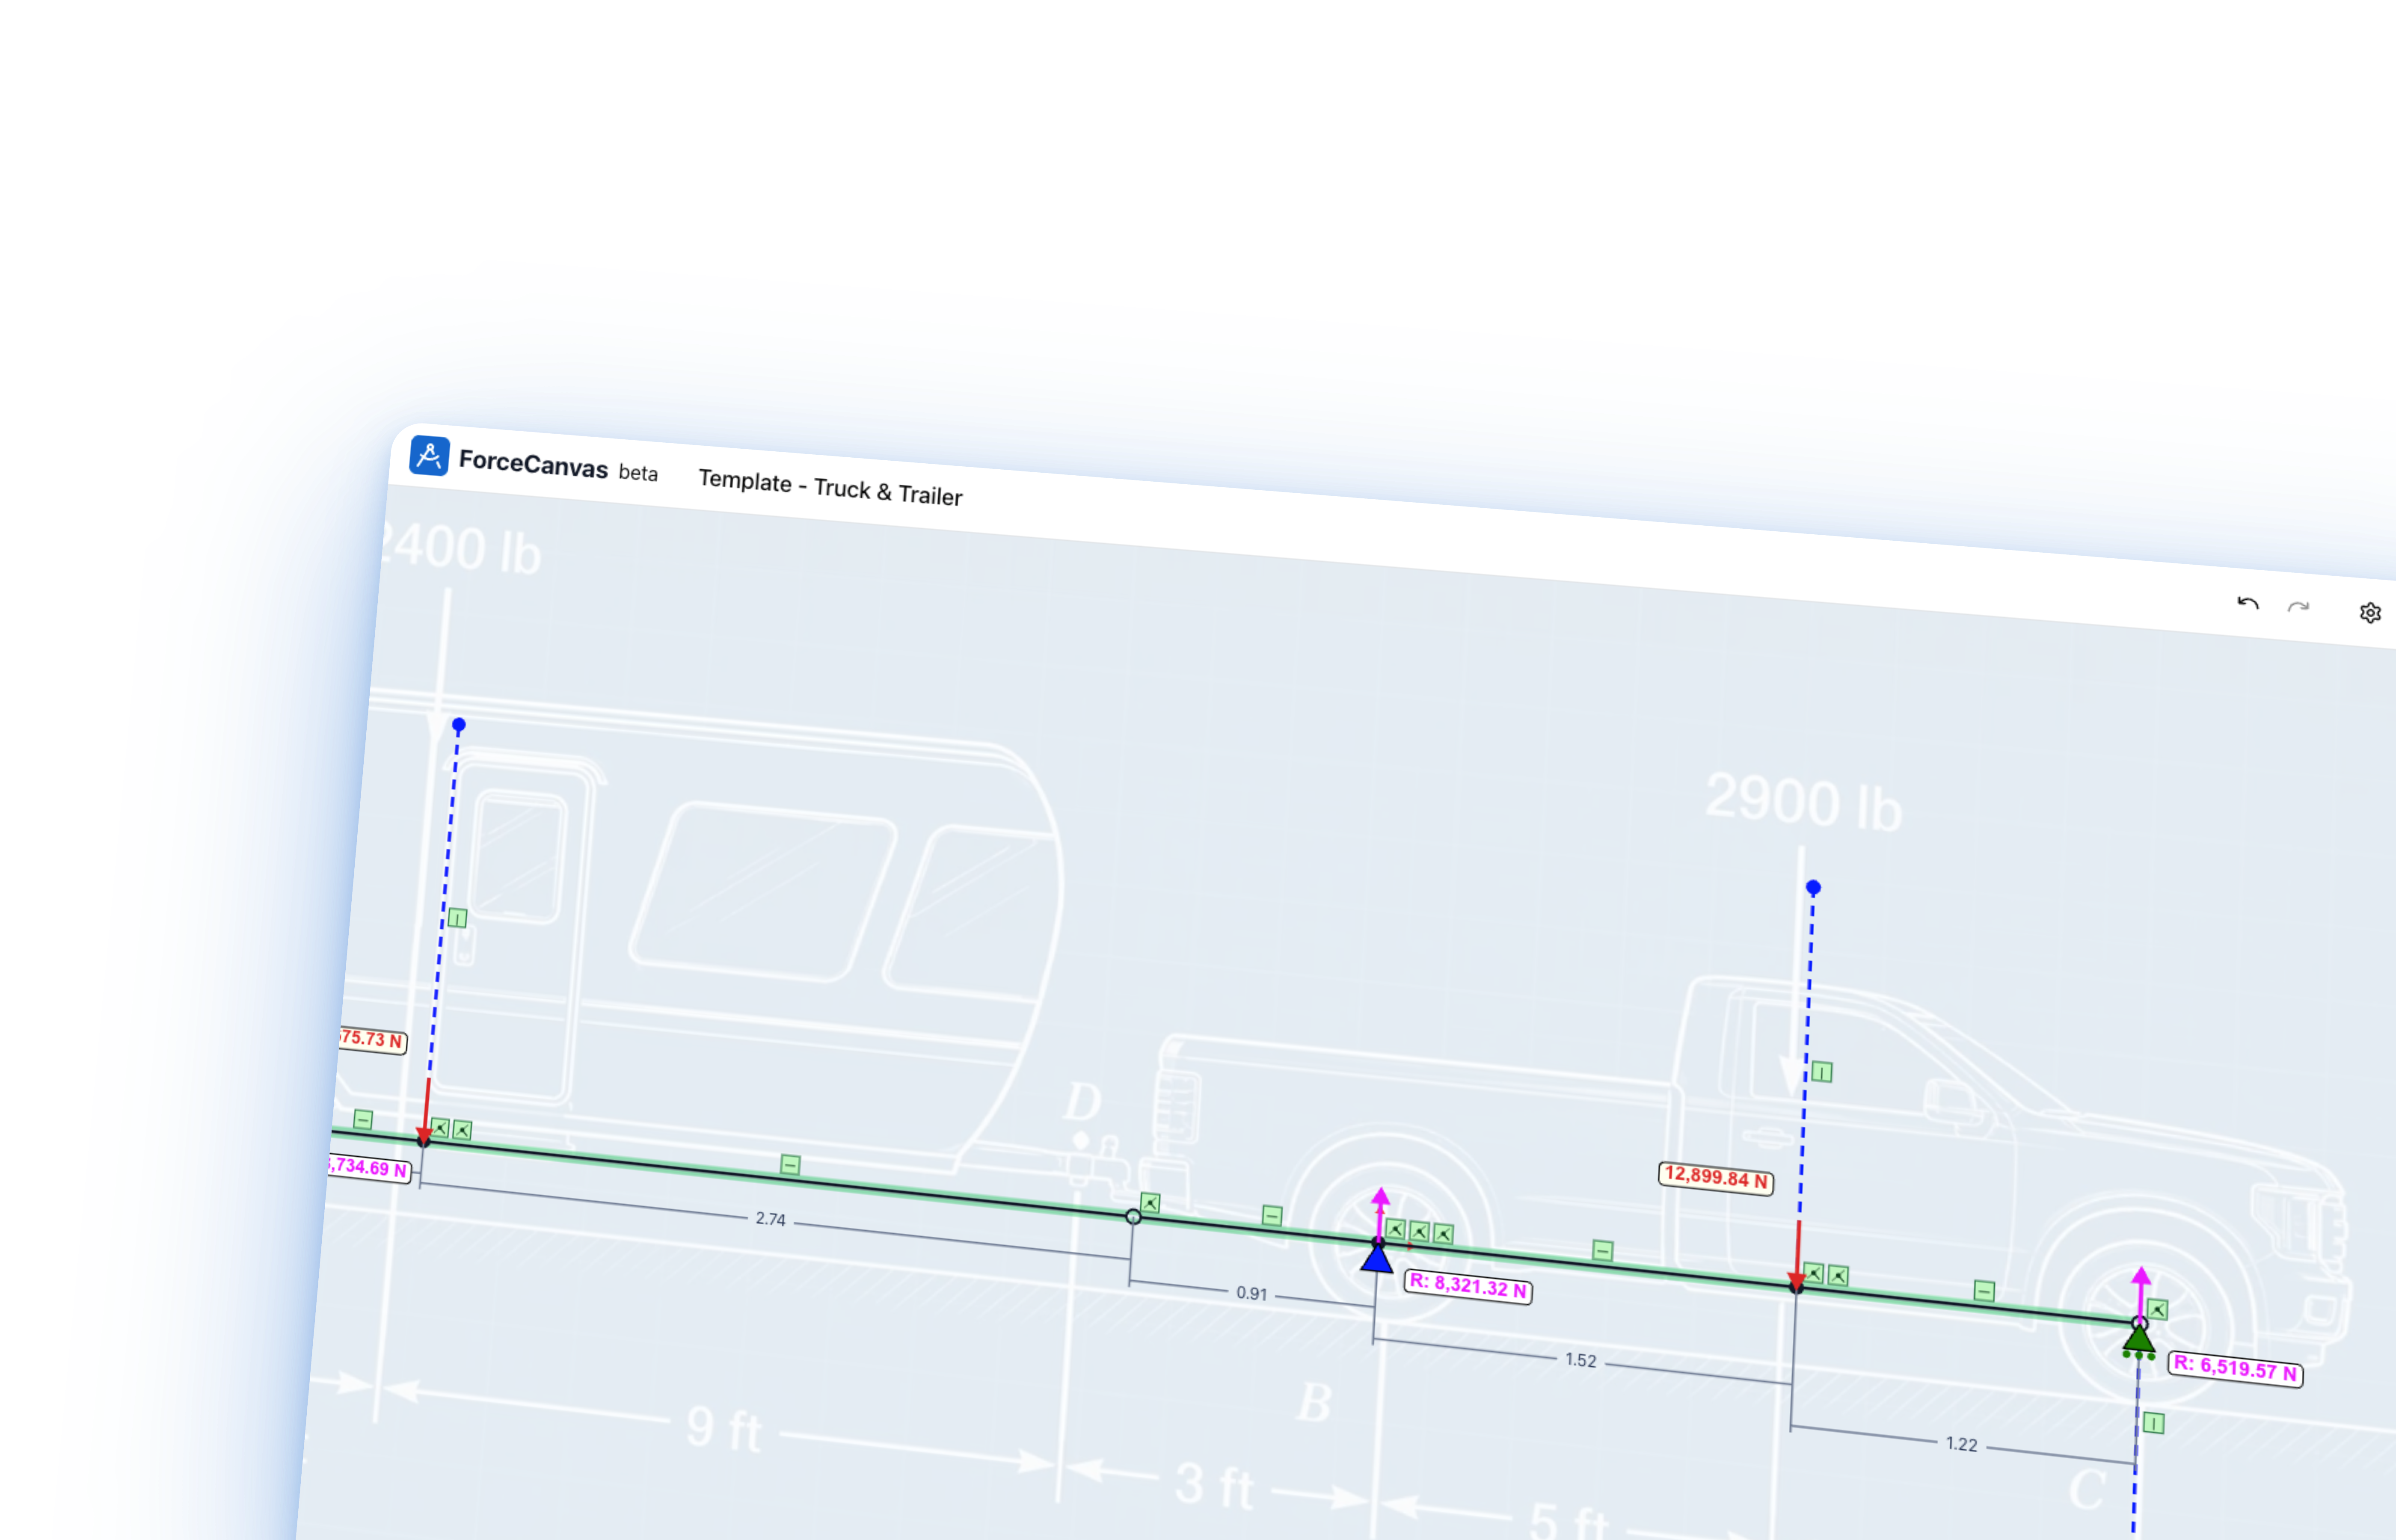Click the ForceCanvas compass logo icon
Image resolution: width=2396 pixels, height=1540 pixels.
click(x=429, y=456)
